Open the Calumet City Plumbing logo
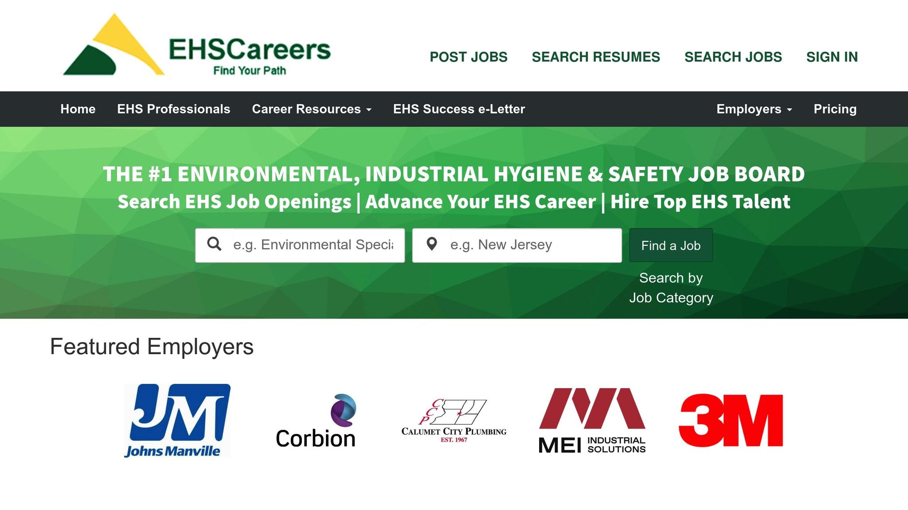Image resolution: width=908 pixels, height=510 pixels. point(454,421)
